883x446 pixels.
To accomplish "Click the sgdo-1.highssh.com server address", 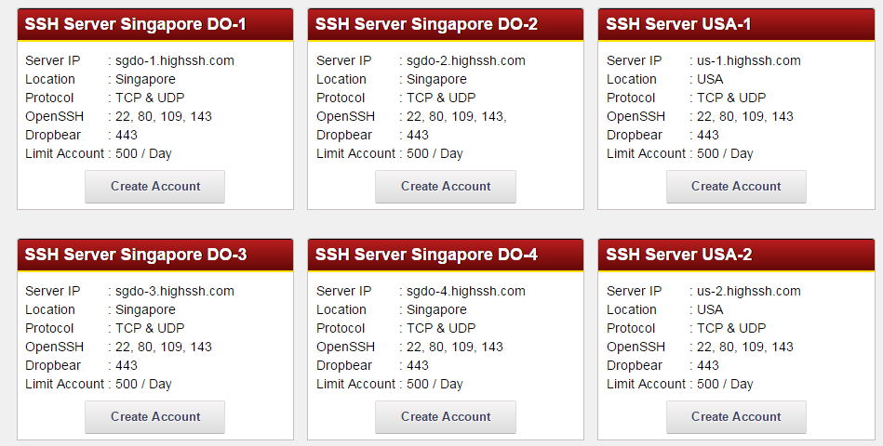I will 175,60.
